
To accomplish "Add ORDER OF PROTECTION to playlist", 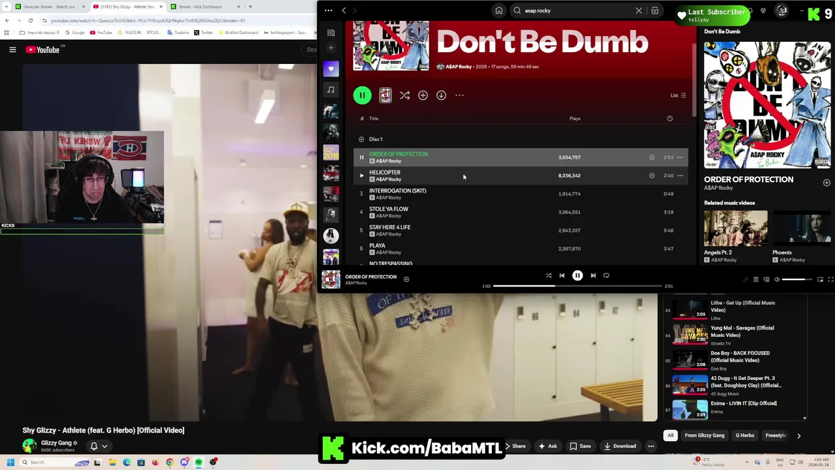I will (652, 157).
